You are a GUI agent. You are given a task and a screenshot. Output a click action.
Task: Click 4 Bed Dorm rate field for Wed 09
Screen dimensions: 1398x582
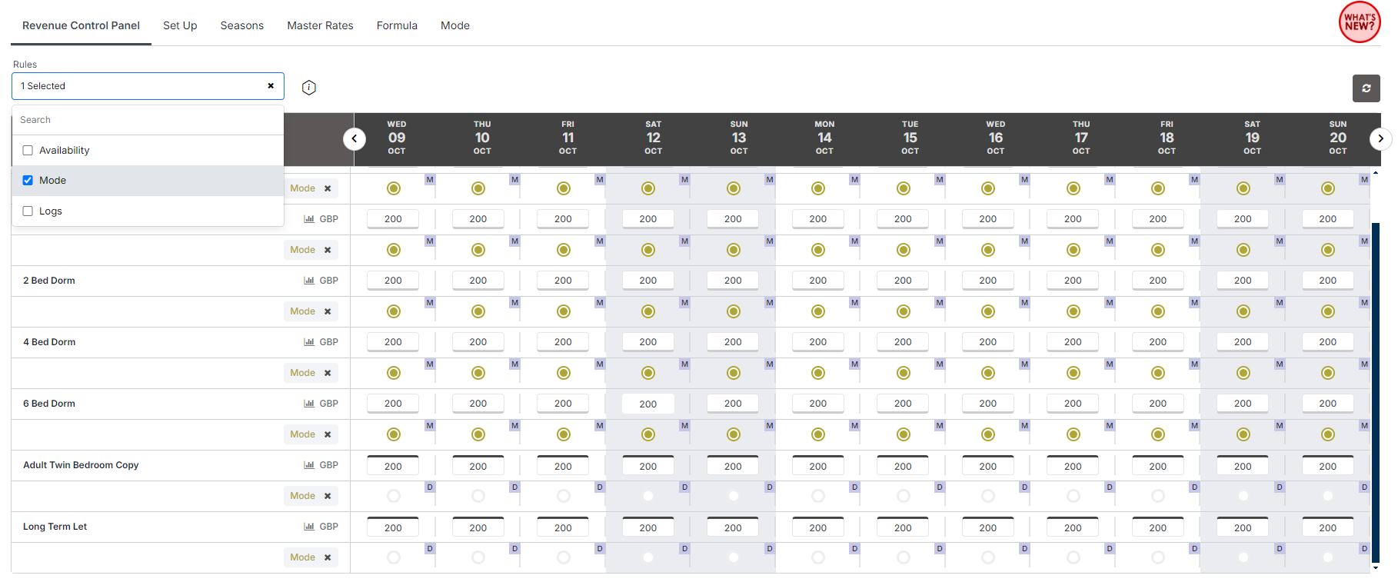(x=393, y=342)
